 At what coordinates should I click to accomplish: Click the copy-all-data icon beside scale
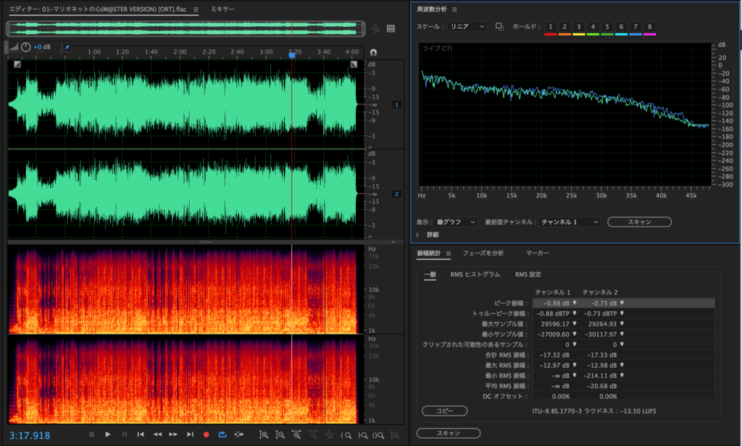pos(499,27)
